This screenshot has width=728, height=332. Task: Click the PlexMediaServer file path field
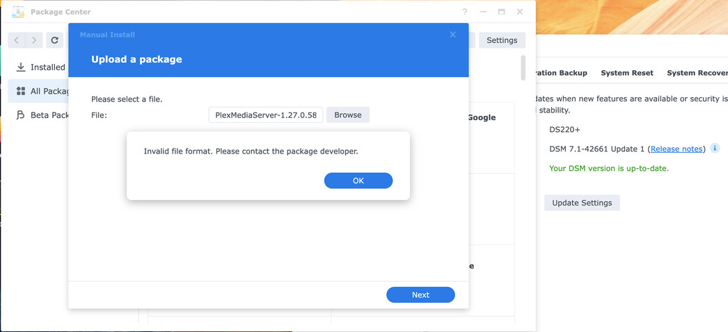click(x=266, y=115)
